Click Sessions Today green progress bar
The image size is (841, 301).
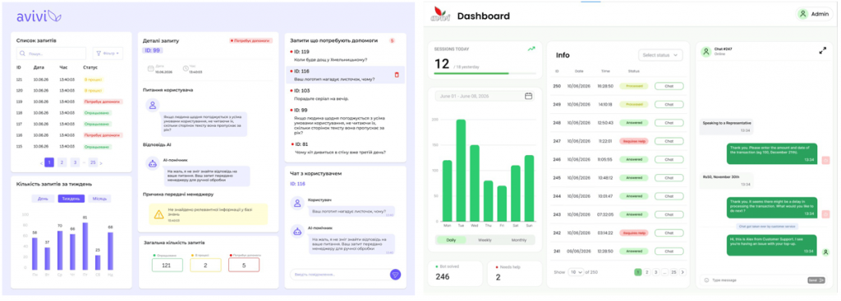pos(485,73)
